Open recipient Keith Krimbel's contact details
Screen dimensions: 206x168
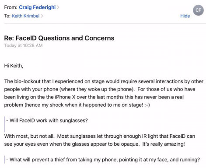(x=26, y=16)
